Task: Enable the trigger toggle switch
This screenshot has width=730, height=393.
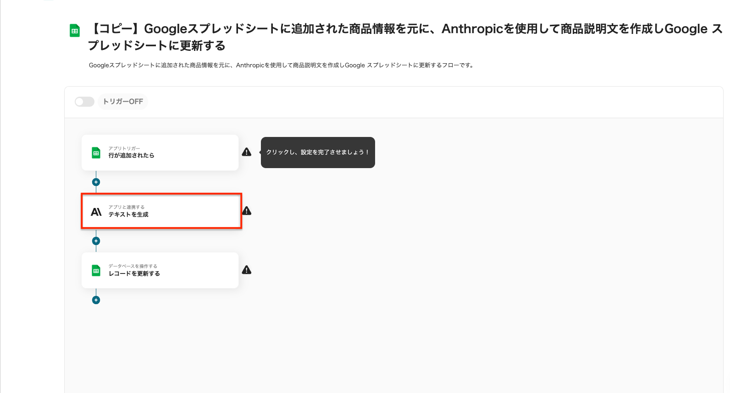Action: pos(84,102)
